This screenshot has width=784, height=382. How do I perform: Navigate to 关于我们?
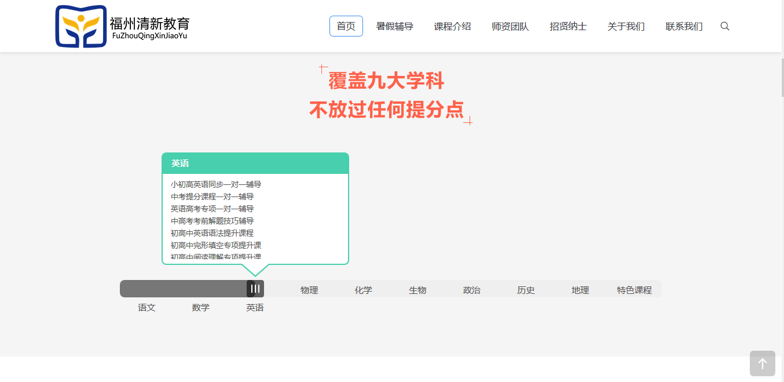(626, 26)
